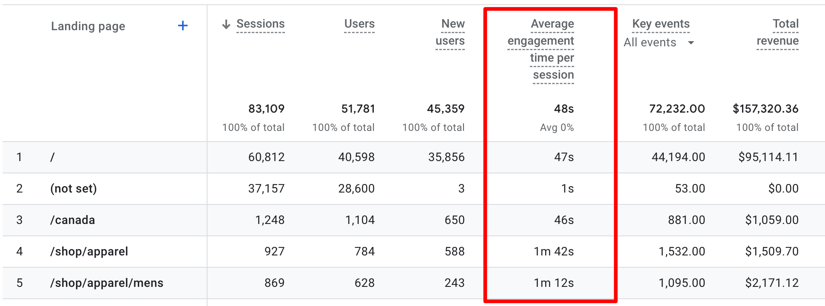Image resolution: width=825 pixels, height=306 pixels.
Task: Click the Sessions column header
Action: 260,24
